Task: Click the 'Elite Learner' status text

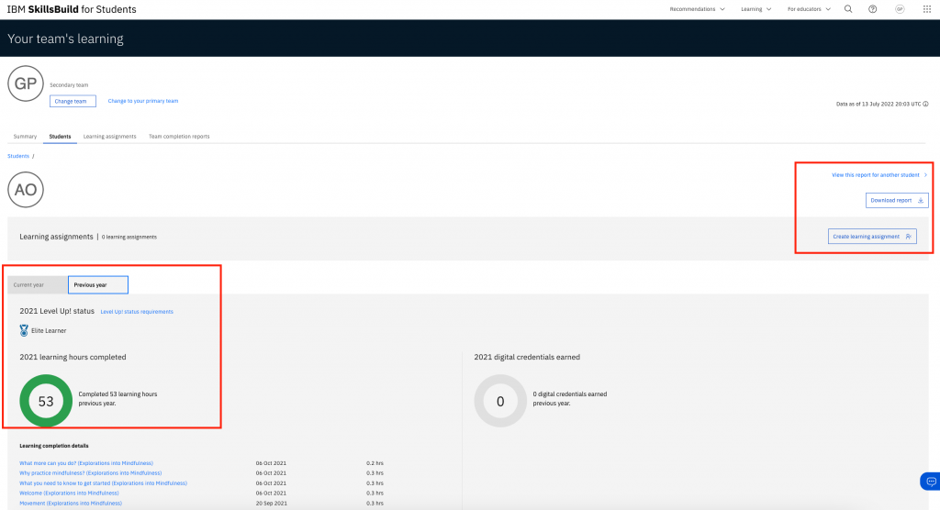Action: pos(49,330)
